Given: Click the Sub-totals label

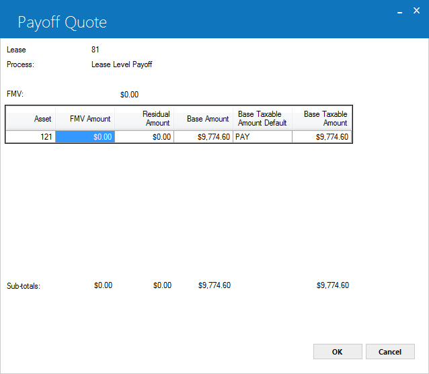Looking at the screenshot, I should pos(24,286).
